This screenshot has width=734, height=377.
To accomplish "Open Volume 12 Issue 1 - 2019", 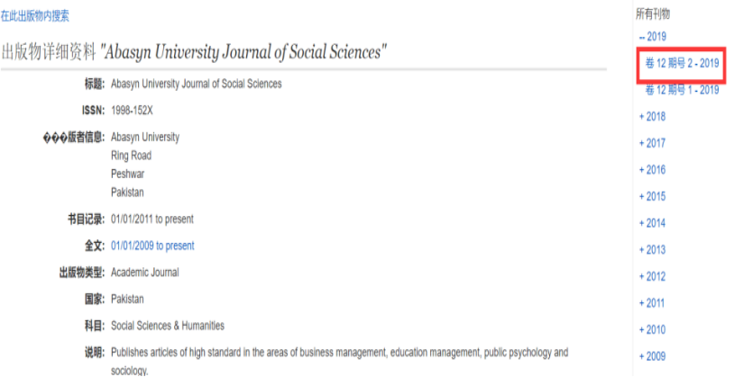I will pos(682,90).
